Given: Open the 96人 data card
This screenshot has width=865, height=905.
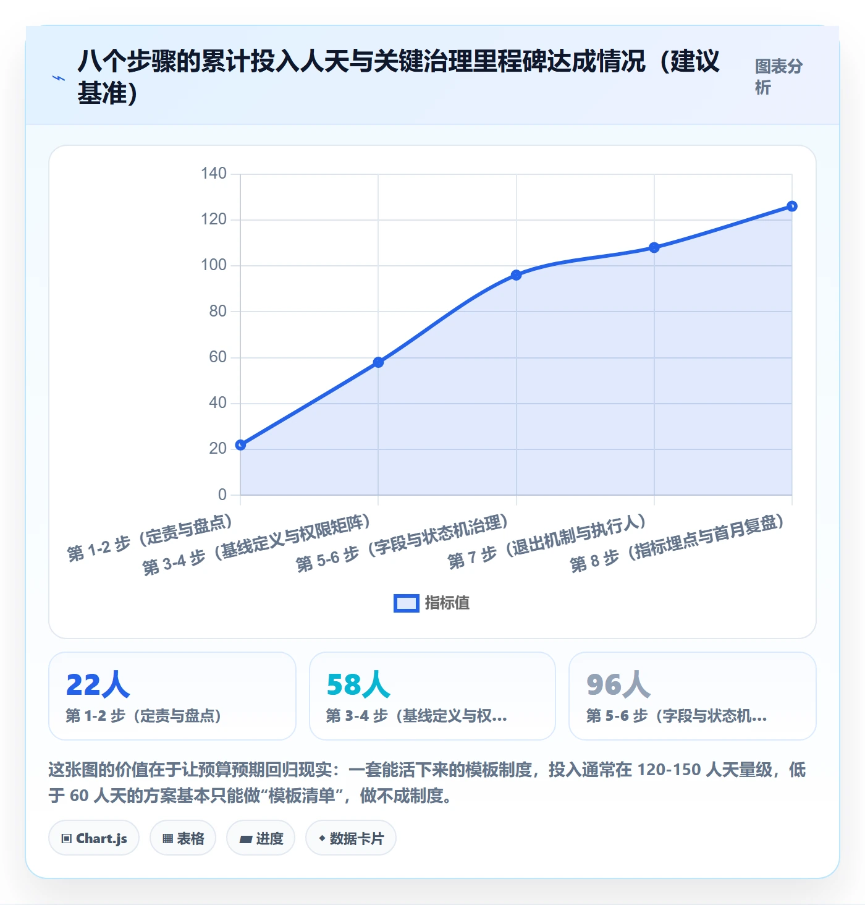Looking at the screenshot, I should pyautogui.click(x=693, y=696).
